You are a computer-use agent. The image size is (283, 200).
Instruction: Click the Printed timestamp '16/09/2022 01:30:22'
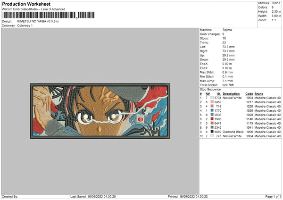(193, 197)
